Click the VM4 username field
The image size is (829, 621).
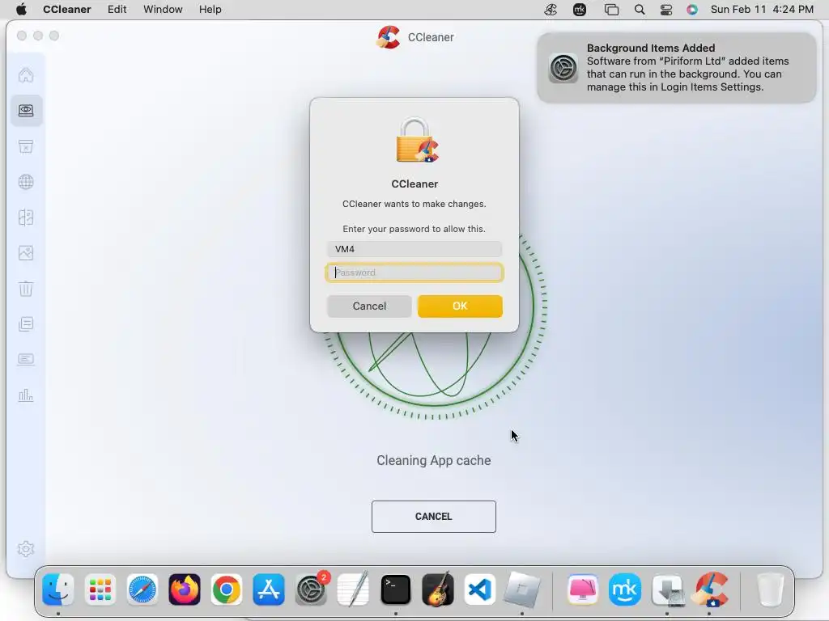[414, 249]
